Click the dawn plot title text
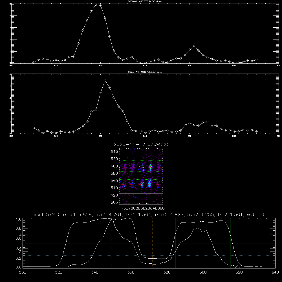282x282 pixels. pyautogui.click(x=145, y=1)
